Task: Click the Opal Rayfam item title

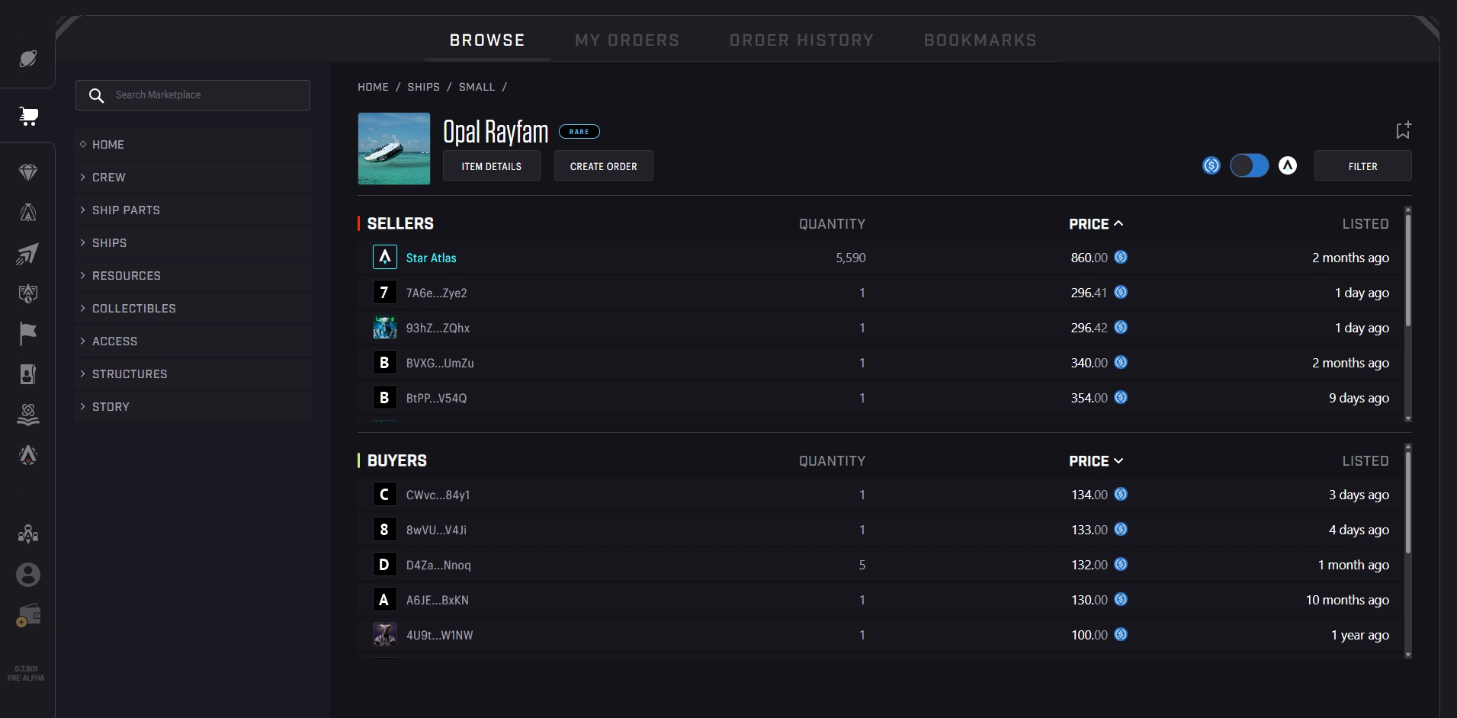Action: pyautogui.click(x=496, y=132)
